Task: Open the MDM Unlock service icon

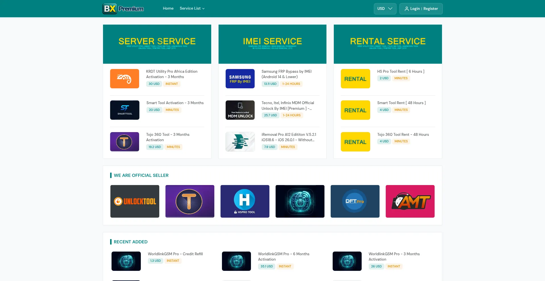Action: 240,110
